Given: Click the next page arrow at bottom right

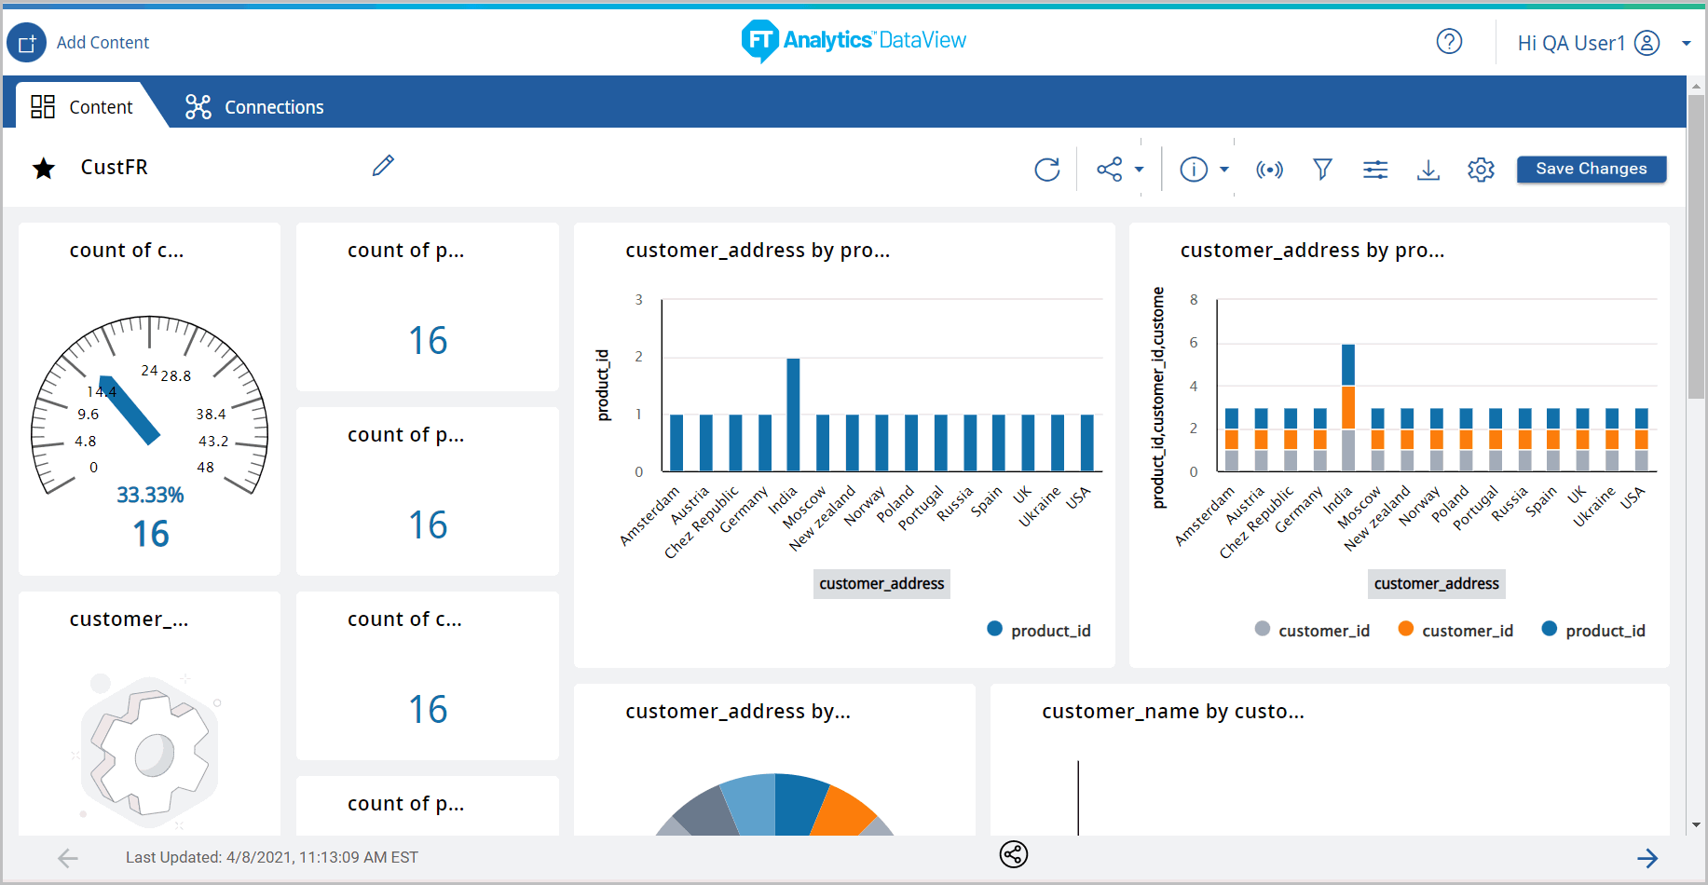Looking at the screenshot, I should tap(1647, 858).
